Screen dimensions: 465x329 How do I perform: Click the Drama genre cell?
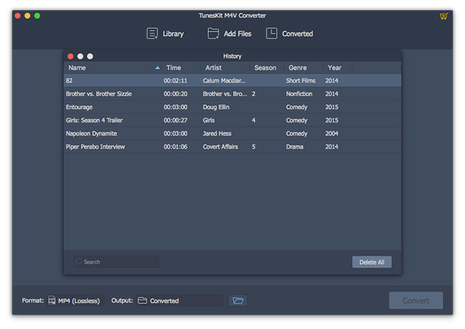click(x=295, y=147)
